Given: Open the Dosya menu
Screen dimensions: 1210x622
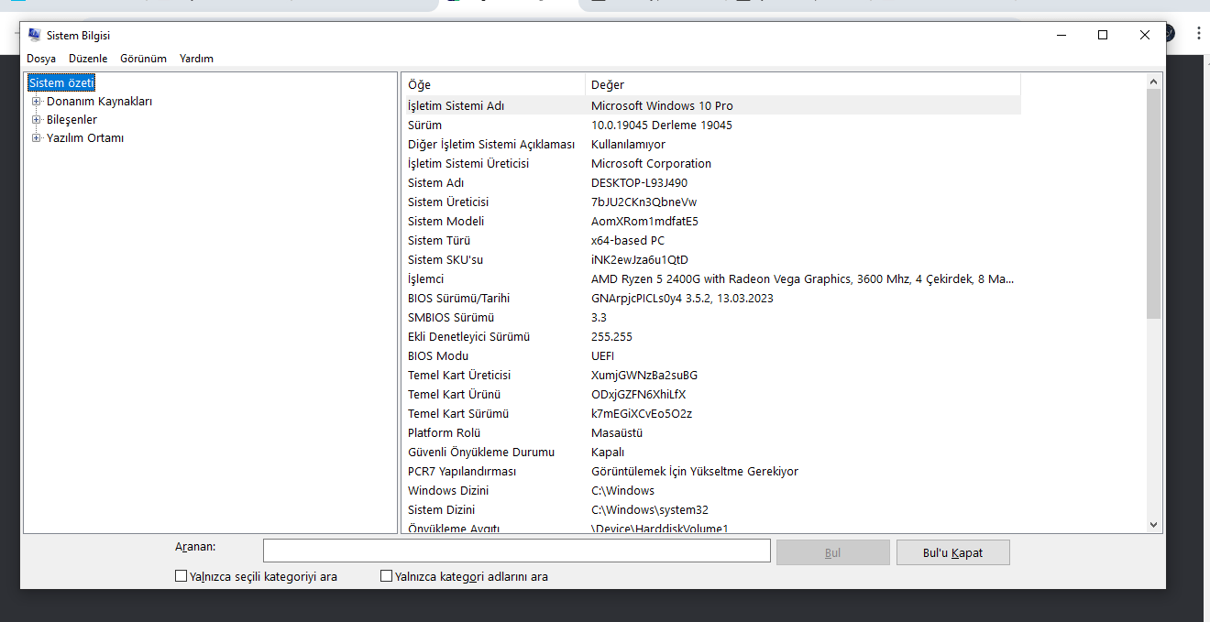Looking at the screenshot, I should [41, 59].
